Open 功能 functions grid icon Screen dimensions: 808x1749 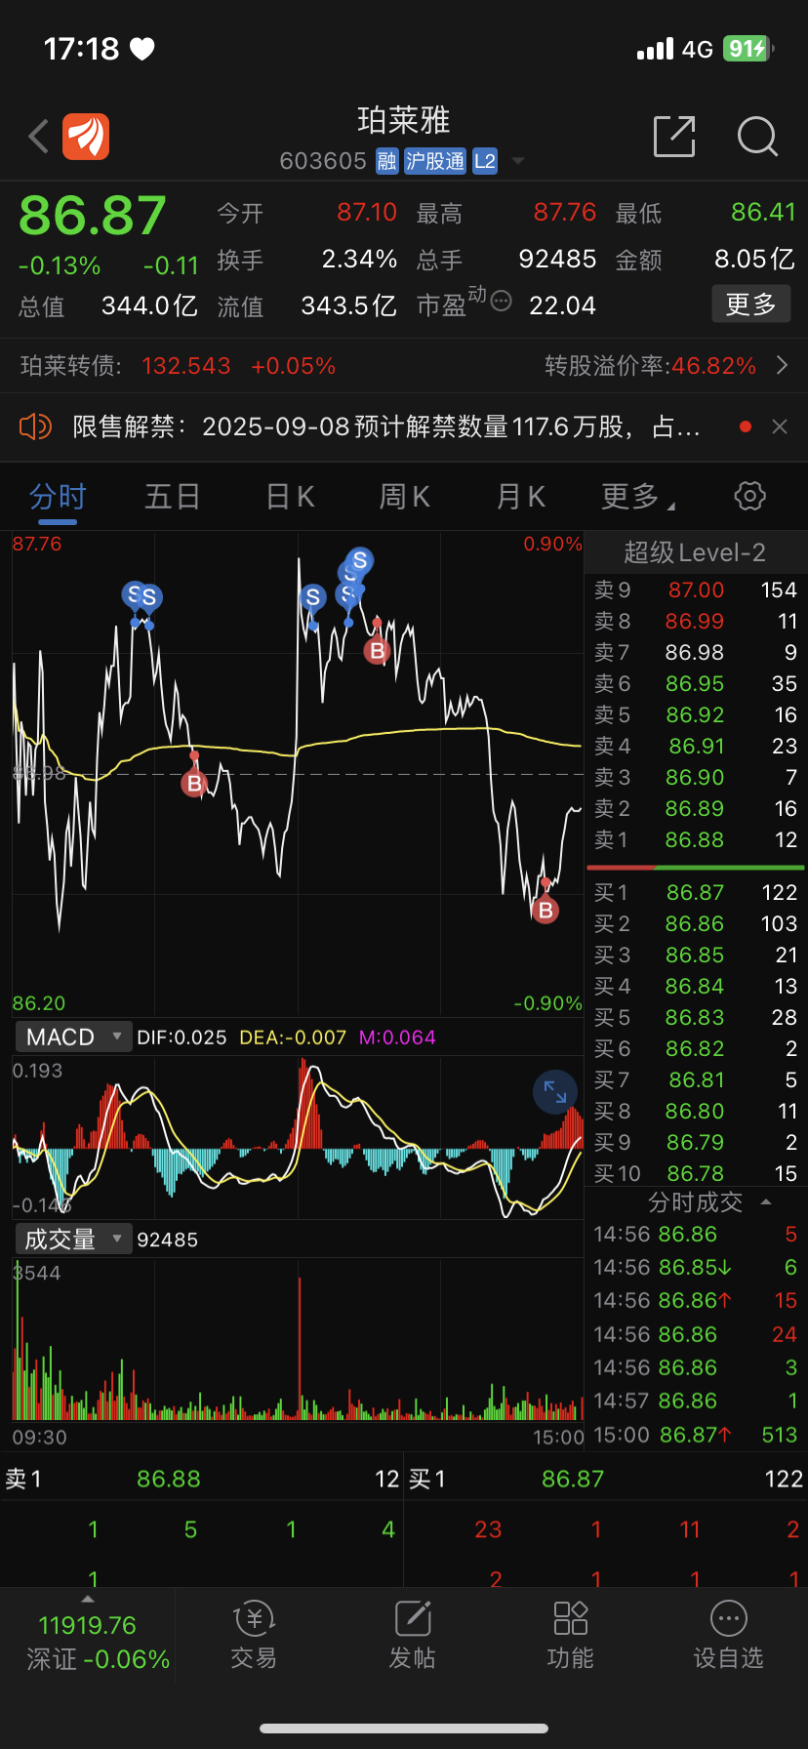pos(570,1635)
